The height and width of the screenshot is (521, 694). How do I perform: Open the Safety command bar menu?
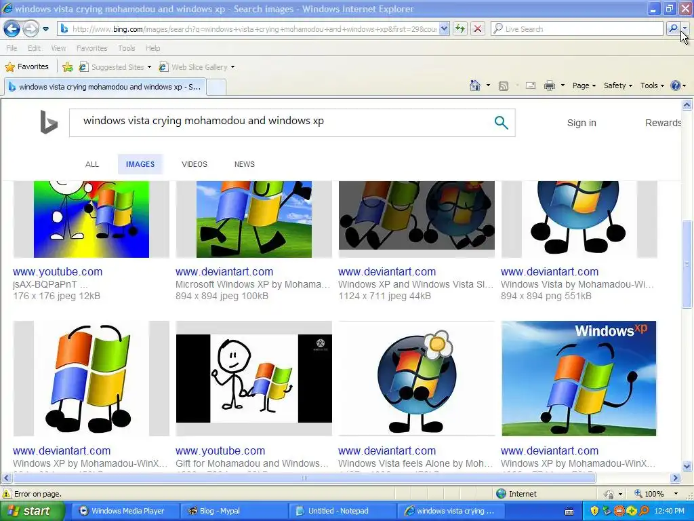618,85
